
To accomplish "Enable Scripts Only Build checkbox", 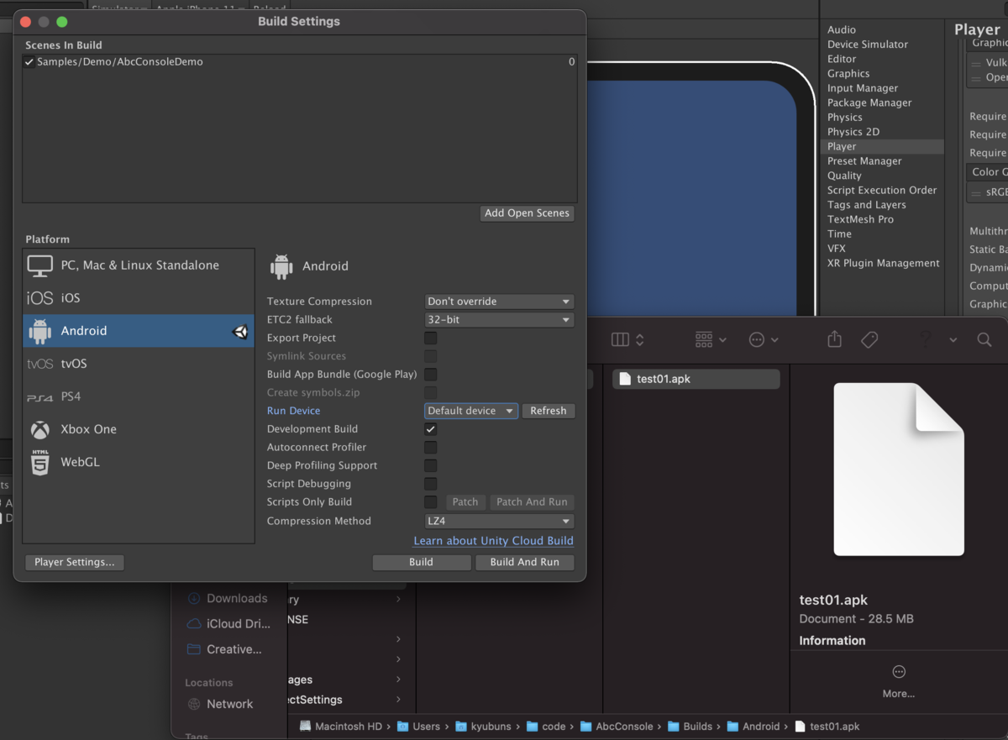I will point(430,502).
